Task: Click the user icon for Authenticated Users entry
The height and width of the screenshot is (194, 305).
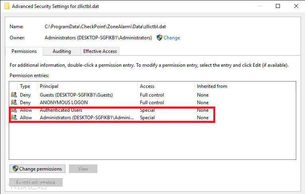Action: (x=14, y=110)
